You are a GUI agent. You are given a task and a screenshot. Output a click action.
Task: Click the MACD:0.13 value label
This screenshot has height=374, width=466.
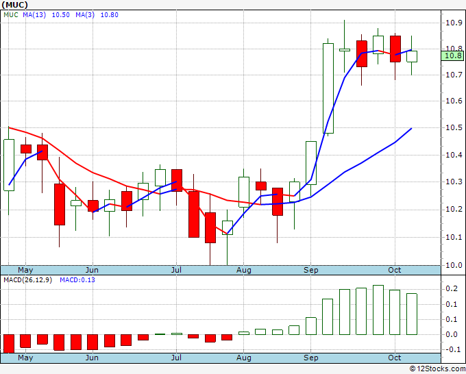click(x=77, y=280)
